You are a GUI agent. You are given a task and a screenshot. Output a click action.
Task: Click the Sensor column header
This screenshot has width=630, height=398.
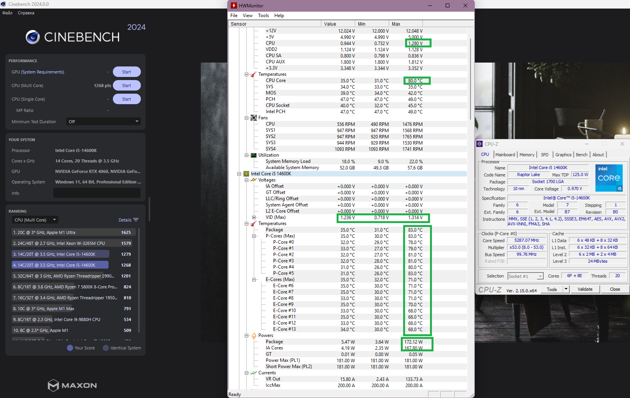(275, 24)
